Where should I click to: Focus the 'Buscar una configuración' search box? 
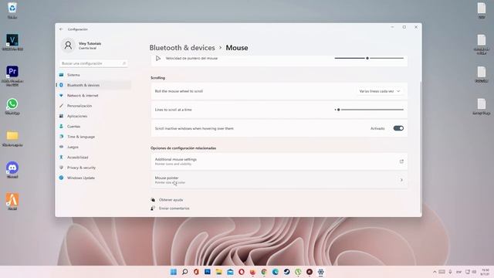click(x=93, y=63)
